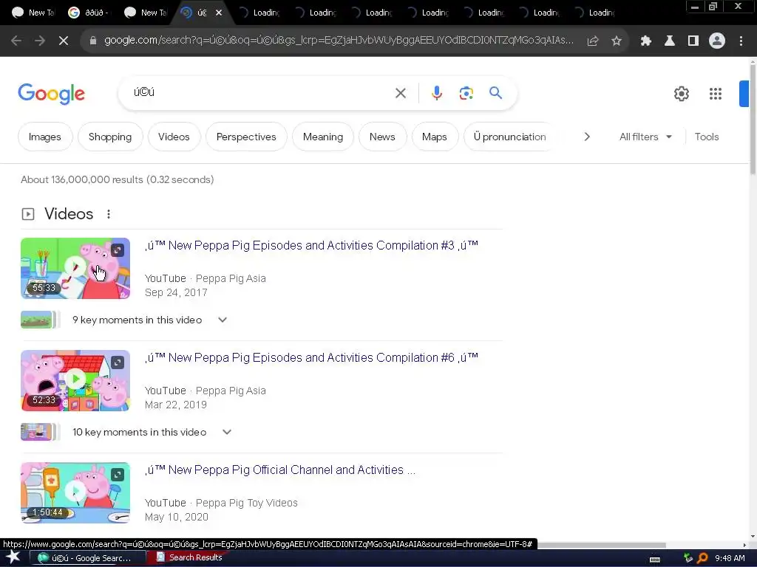Select the Meaning filter chip

(323, 137)
